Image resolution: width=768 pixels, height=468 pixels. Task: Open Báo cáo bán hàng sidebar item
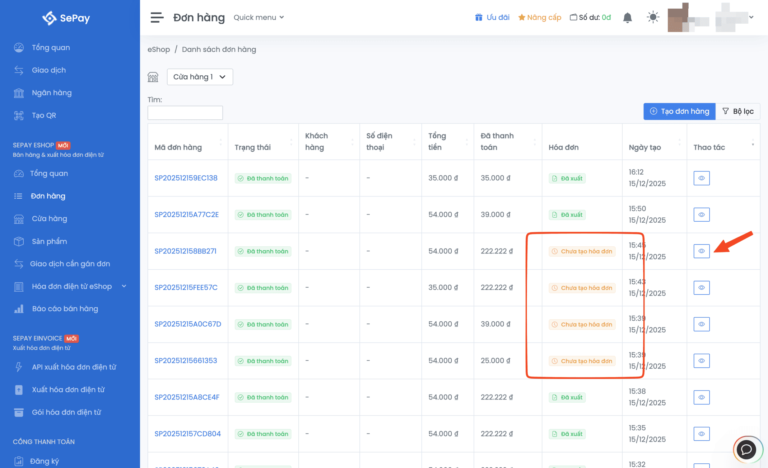(65, 308)
